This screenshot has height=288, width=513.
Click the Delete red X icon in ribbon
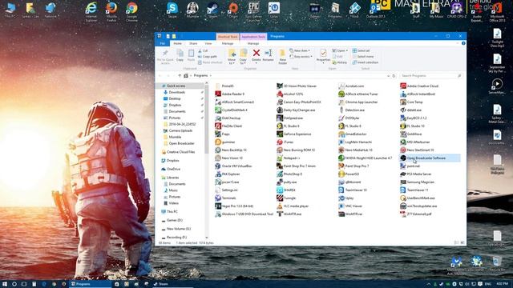tap(256, 53)
